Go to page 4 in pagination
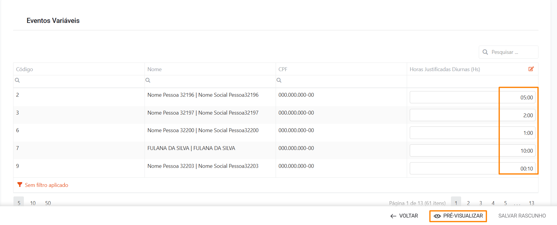This screenshot has height=225, width=557. (493, 203)
